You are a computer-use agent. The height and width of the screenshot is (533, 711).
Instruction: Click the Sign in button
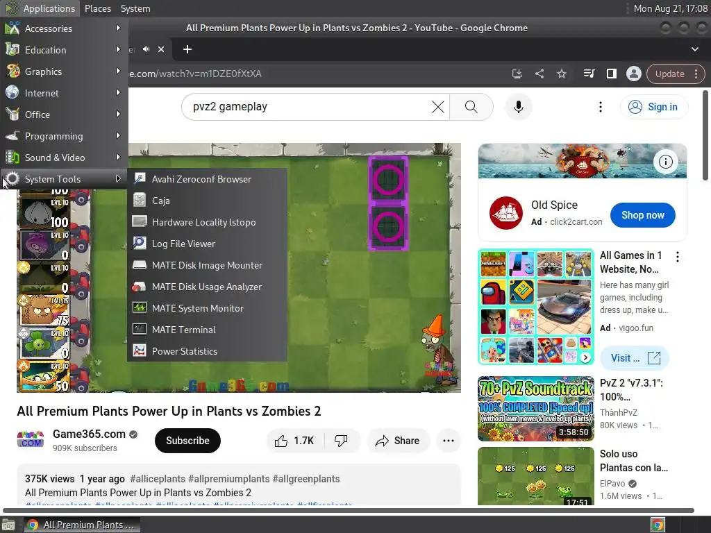pyautogui.click(x=653, y=107)
